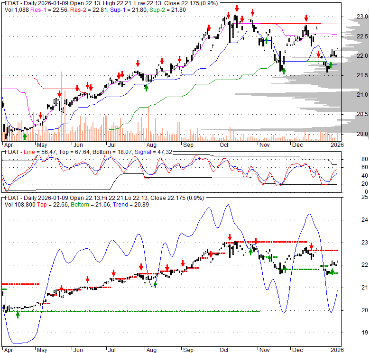The width and height of the screenshot is (370, 353).
Task: Click the green up arrow in early August on the top chart
Action: pos(146,87)
